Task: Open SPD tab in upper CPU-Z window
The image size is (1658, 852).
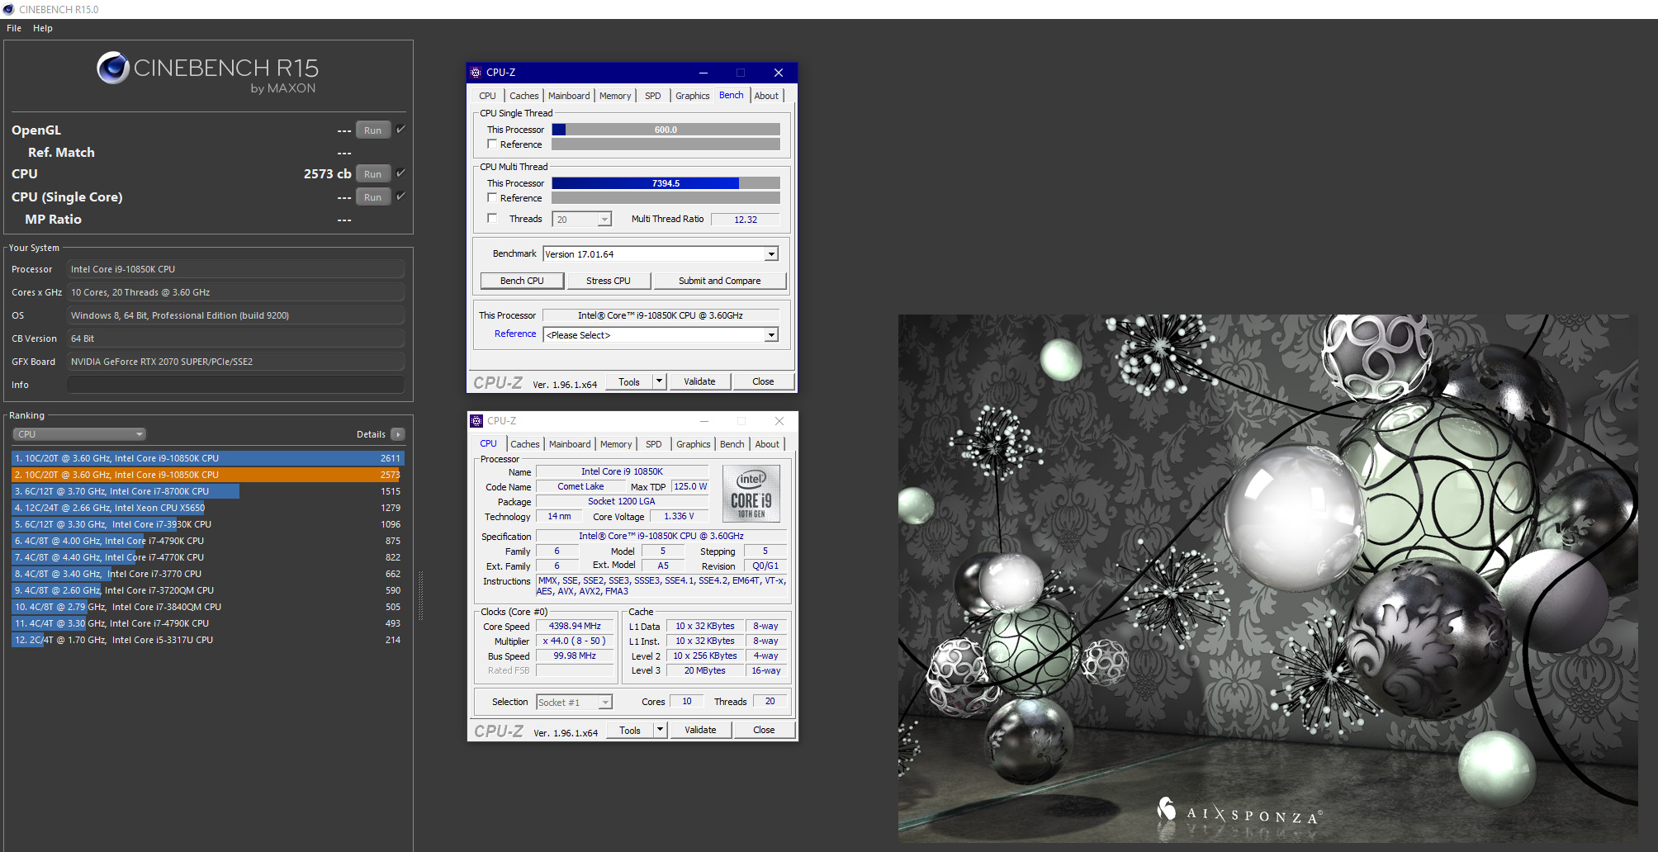Action: [653, 96]
